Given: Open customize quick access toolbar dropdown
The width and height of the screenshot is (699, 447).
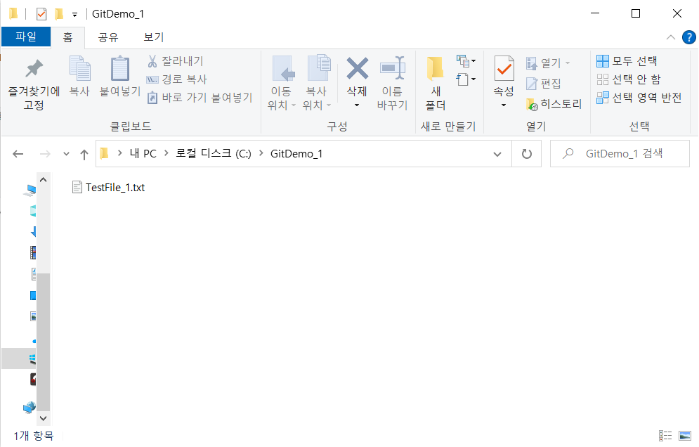Looking at the screenshot, I should click(75, 15).
